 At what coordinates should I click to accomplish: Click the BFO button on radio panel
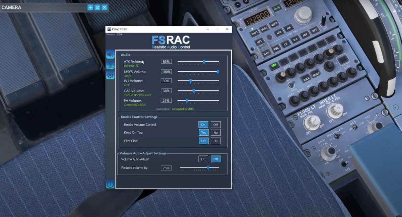[x=315, y=30]
